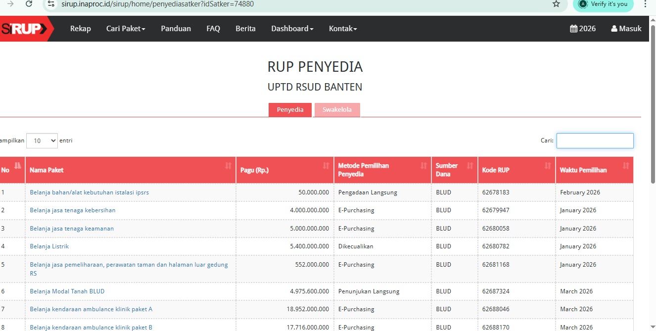This screenshot has height=331, width=656.
Task: Sort table by No column icon
Action: pyautogui.click(x=18, y=166)
